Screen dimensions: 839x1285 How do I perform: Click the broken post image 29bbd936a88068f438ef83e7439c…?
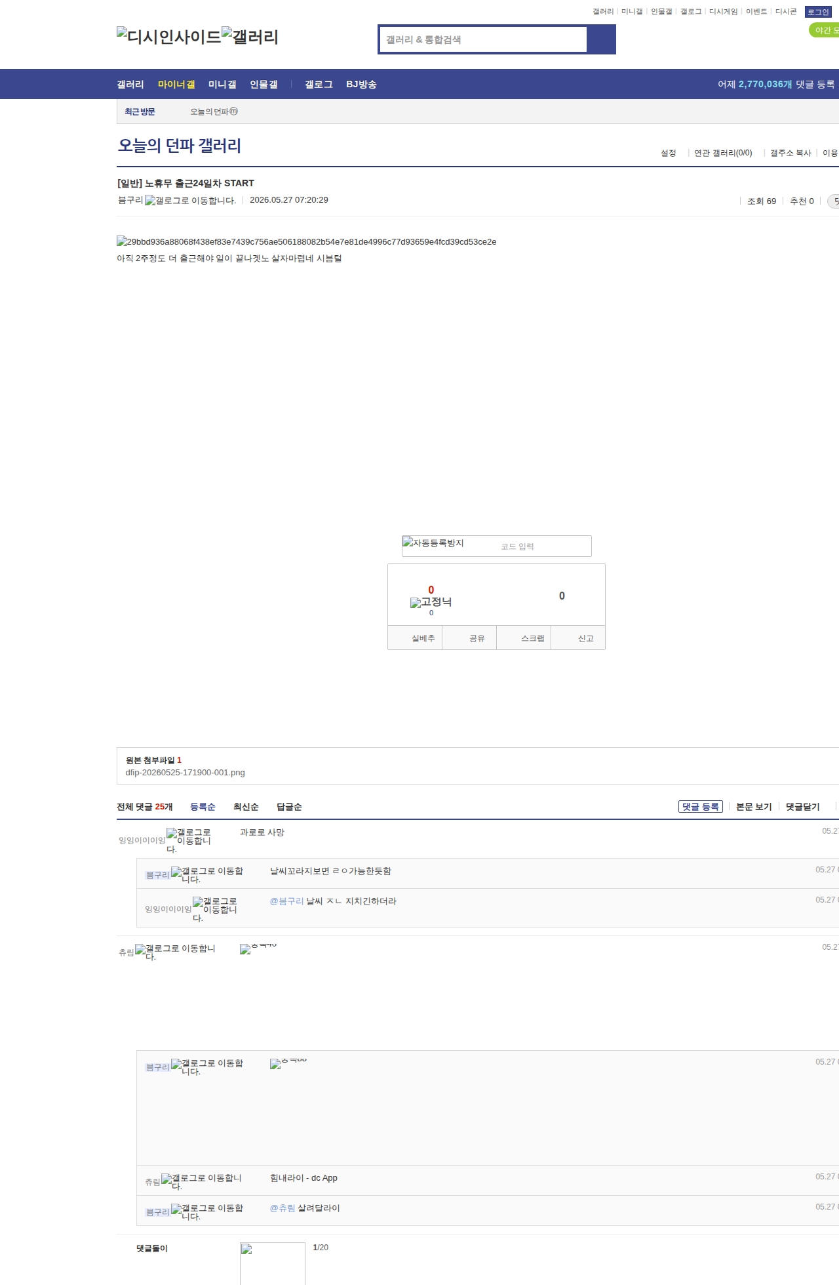307,241
